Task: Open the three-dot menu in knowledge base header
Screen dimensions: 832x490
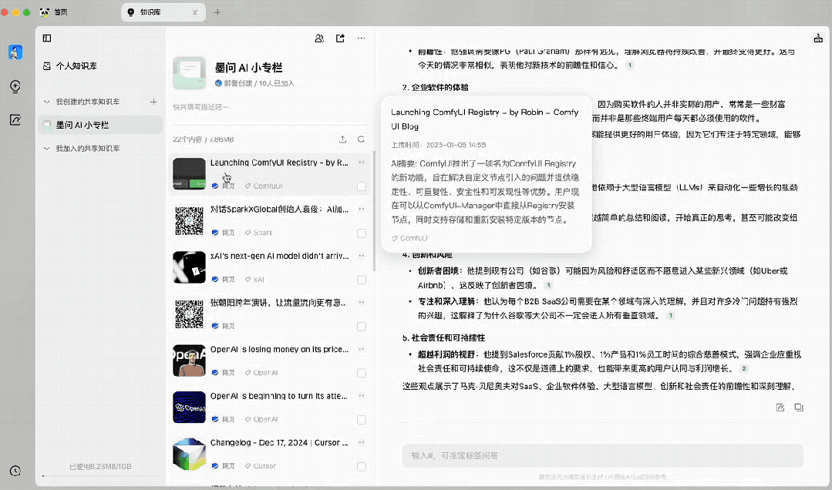Action: [x=362, y=39]
